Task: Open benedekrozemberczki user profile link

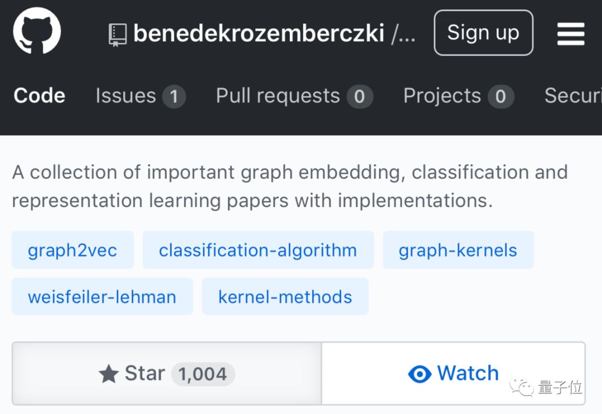Action: (x=259, y=33)
